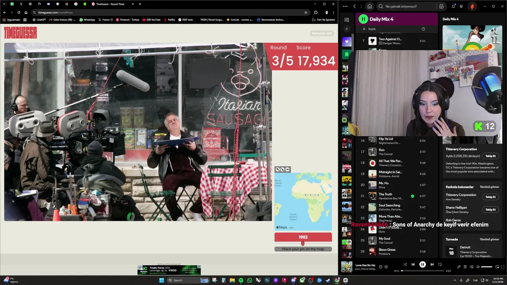Bookmark this page with star icon
The width and height of the screenshot is (507, 285).
pyautogui.click(x=305, y=12)
